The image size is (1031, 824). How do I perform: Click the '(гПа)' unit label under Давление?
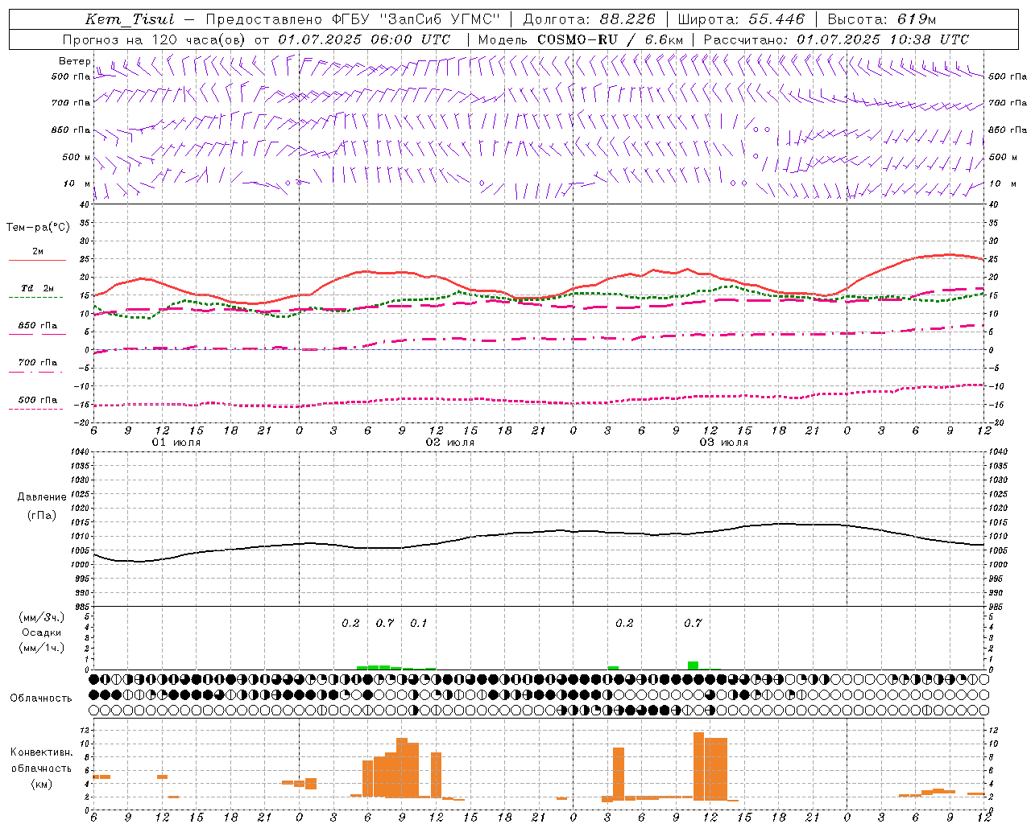[42, 515]
